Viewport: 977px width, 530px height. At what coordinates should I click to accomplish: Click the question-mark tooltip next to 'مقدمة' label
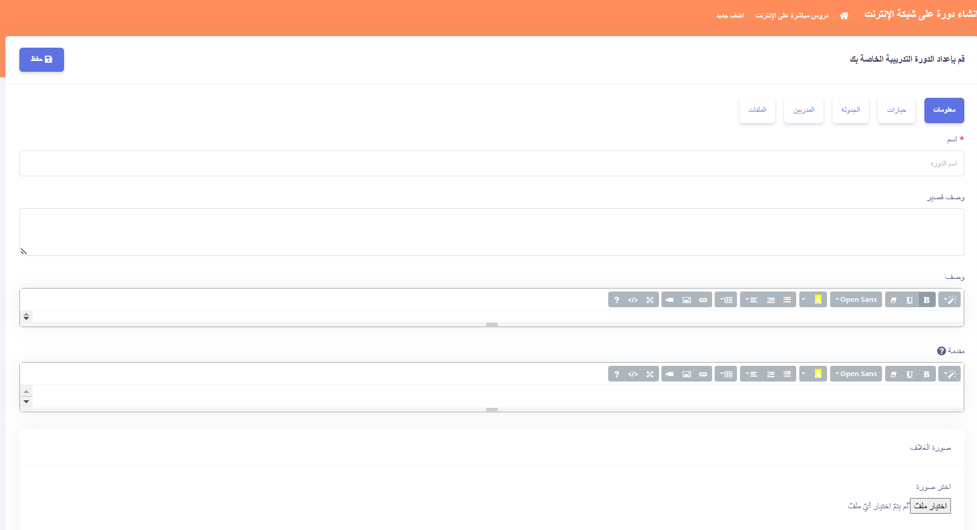tap(941, 351)
